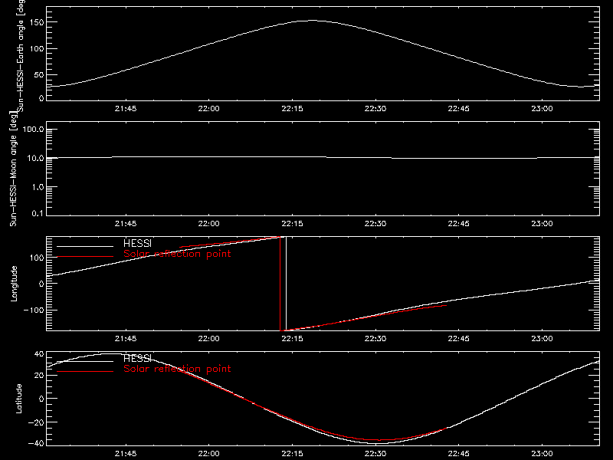Select the 23:00 label under Earth angle plot
The height and width of the screenshot is (460, 613).
[542, 109]
